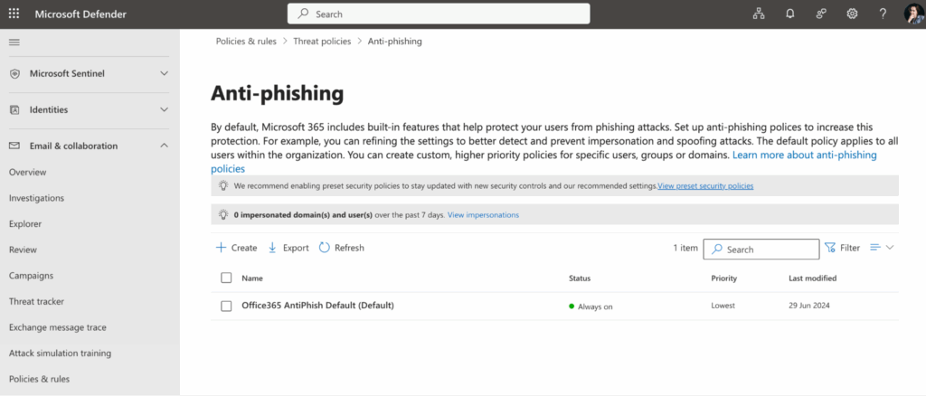
Task: Open the user profile avatar
Action: pyautogui.click(x=913, y=14)
